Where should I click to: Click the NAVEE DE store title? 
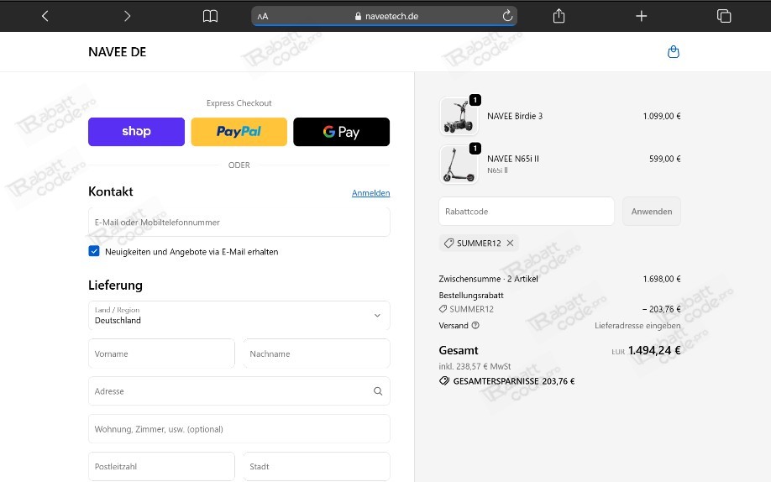[x=117, y=52]
